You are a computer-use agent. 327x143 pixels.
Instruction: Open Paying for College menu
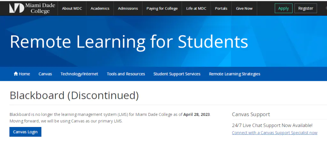pyautogui.click(x=162, y=8)
